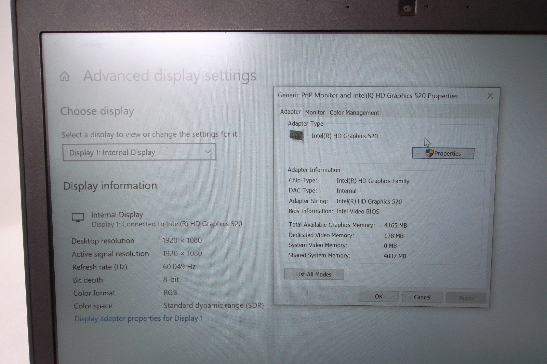Open the Color Management tab
Image resolution: width=547 pixels, height=364 pixels.
354,113
